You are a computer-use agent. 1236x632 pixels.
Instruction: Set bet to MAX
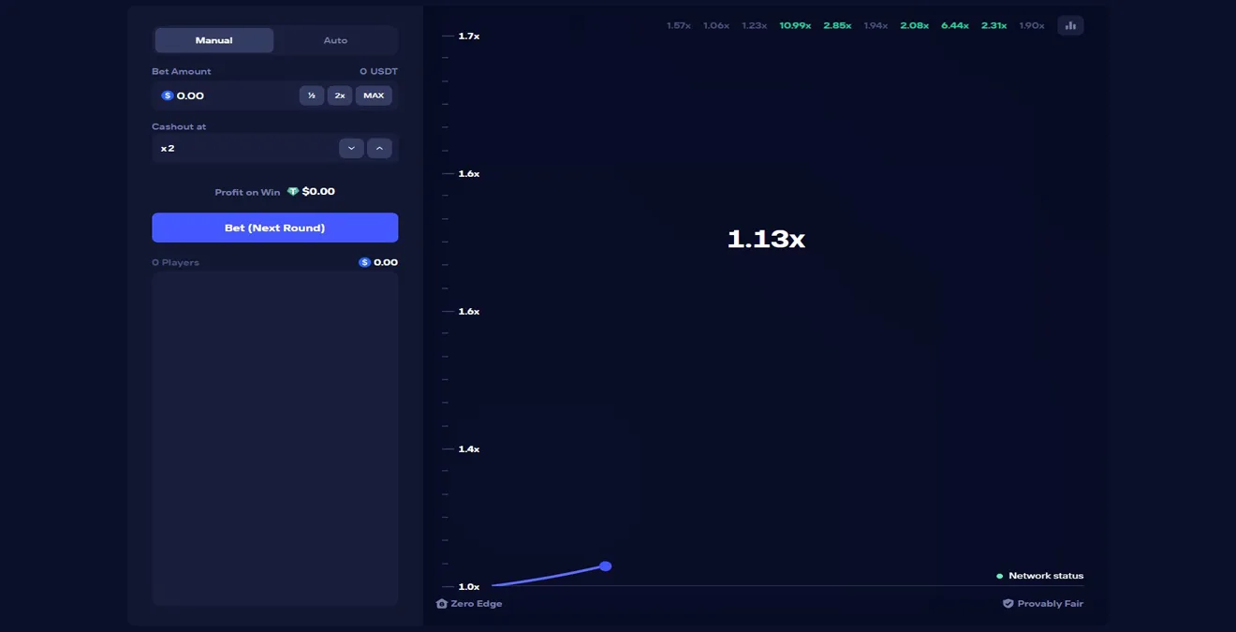[374, 96]
